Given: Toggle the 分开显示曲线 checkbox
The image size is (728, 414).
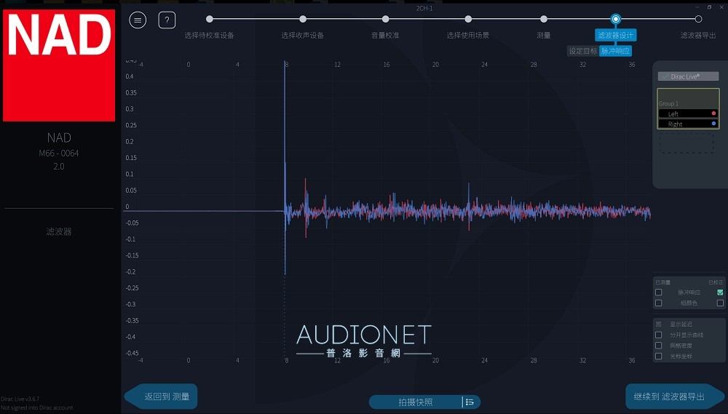Looking at the screenshot, I should (659, 335).
